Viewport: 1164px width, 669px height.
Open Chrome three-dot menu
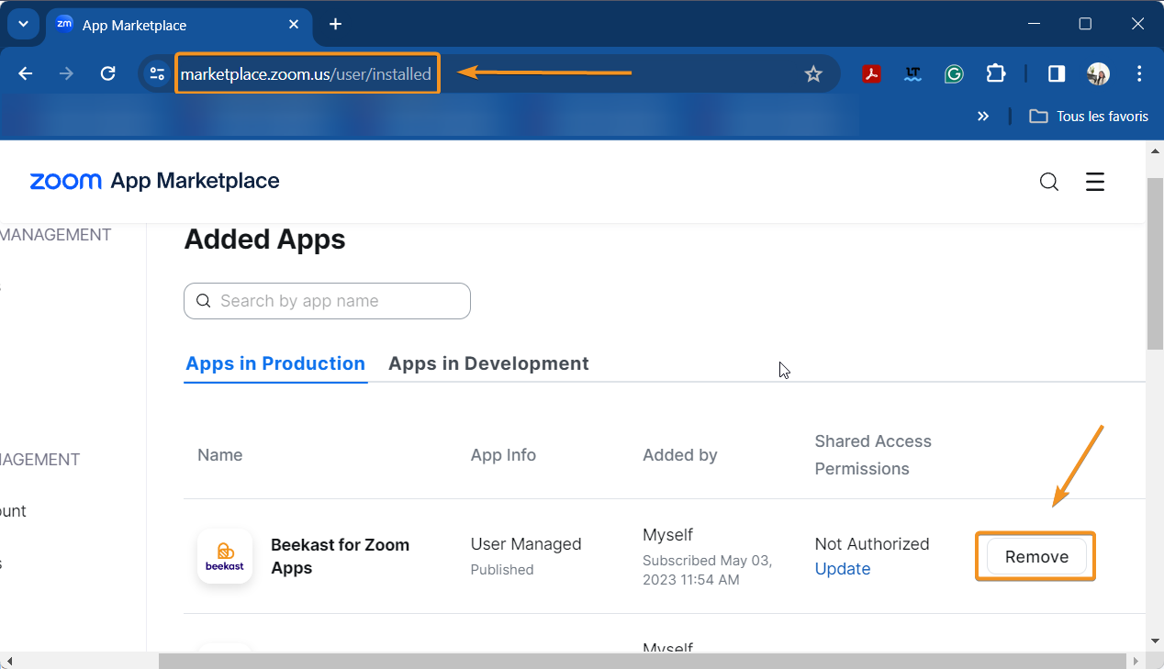click(x=1139, y=74)
